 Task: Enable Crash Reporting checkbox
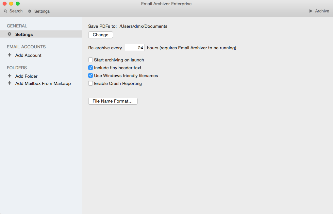91,83
